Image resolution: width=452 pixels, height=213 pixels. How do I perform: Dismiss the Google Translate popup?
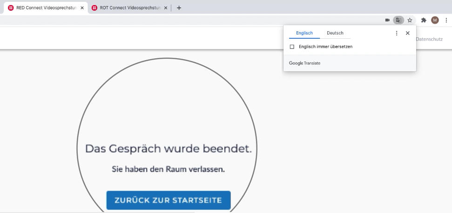click(x=408, y=33)
